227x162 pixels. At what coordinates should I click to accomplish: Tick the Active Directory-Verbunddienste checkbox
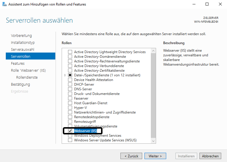point(70,66)
